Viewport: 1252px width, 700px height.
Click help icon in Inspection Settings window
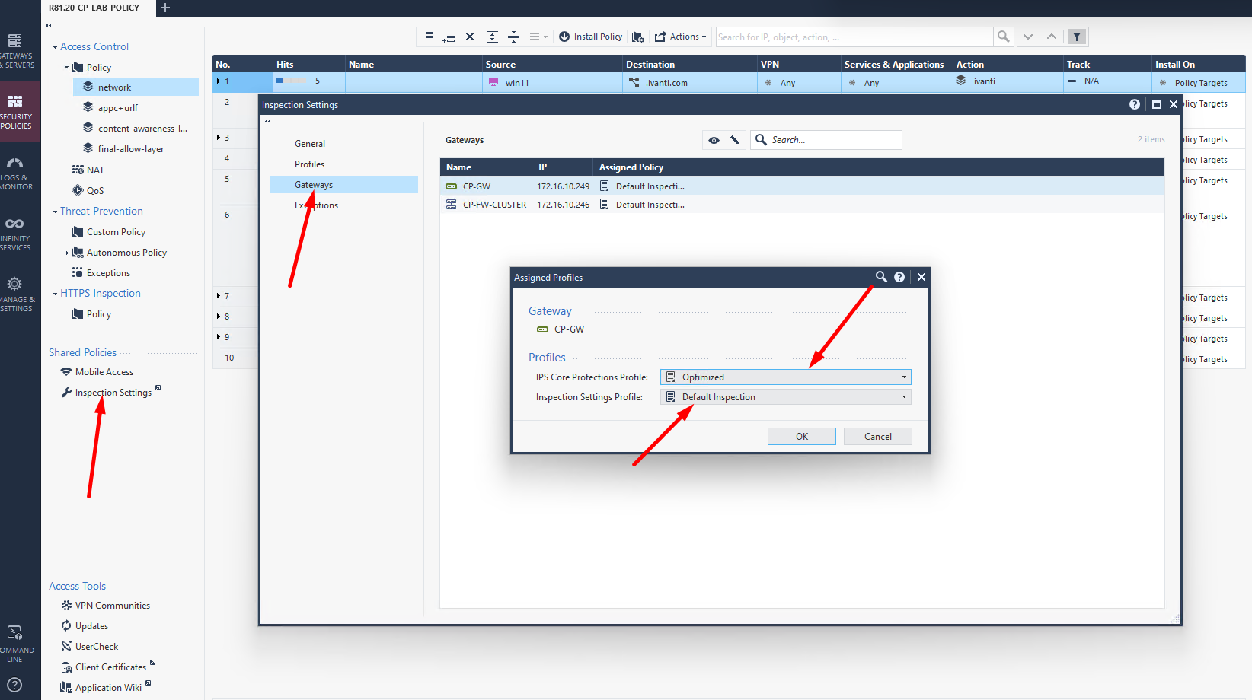tap(1135, 104)
